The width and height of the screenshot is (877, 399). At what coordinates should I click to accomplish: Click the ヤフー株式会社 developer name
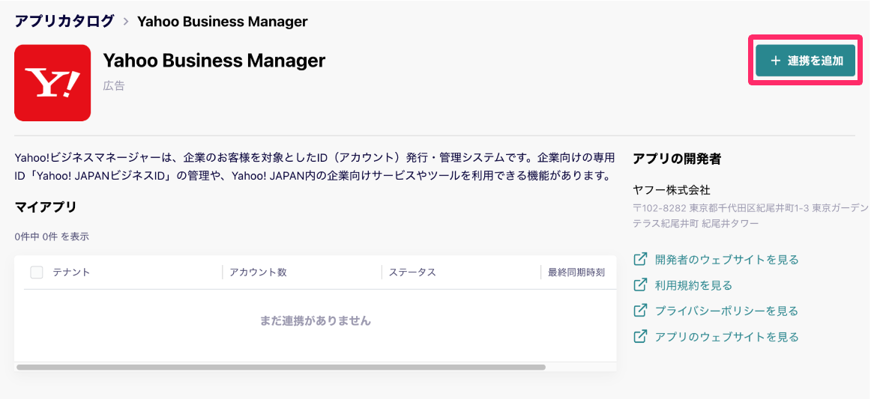point(671,190)
